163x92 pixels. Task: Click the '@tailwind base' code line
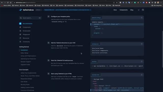98,48
